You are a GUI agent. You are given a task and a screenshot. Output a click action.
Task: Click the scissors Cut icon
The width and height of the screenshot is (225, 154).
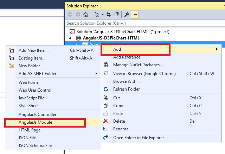coord(106,98)
